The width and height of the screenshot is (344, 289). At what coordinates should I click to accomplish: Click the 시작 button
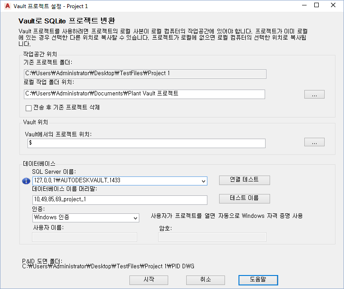pyautogui.click(x=149, y=280)
